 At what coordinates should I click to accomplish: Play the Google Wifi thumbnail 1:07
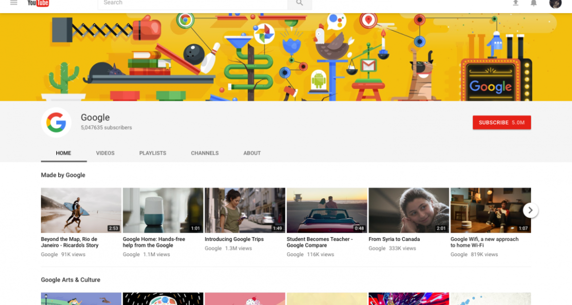[491, 210]
